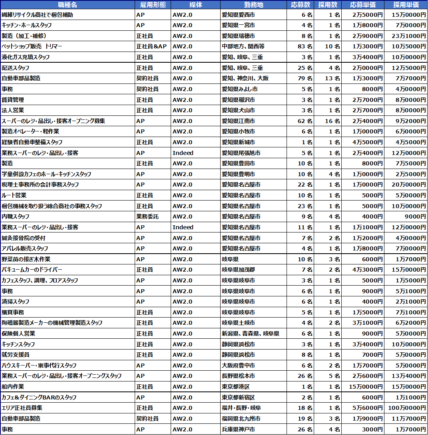Click the 船内作業 job title cell
428x435 pixels.
(13, 387)
